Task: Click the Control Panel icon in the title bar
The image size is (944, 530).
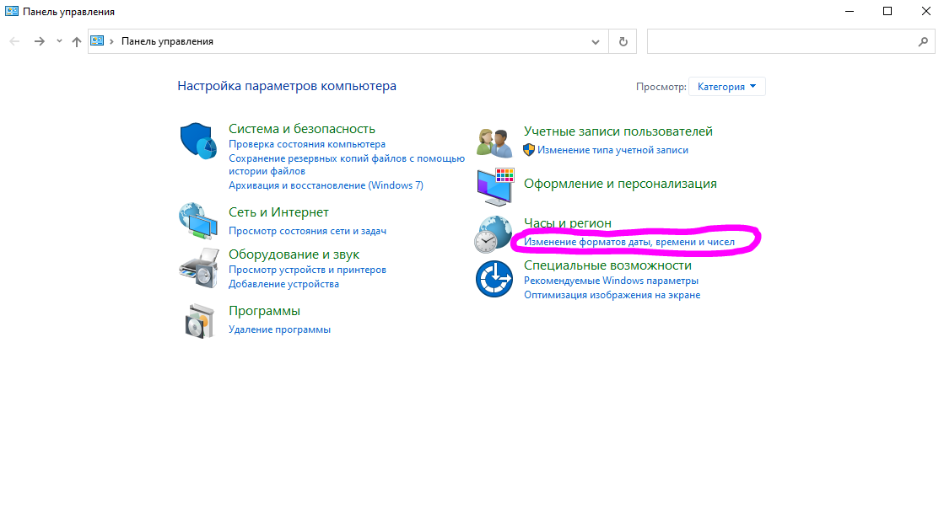Action: click(12, 11)
